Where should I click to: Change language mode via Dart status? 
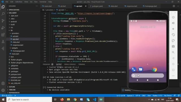pyautogui.click(x=149, y=95)
